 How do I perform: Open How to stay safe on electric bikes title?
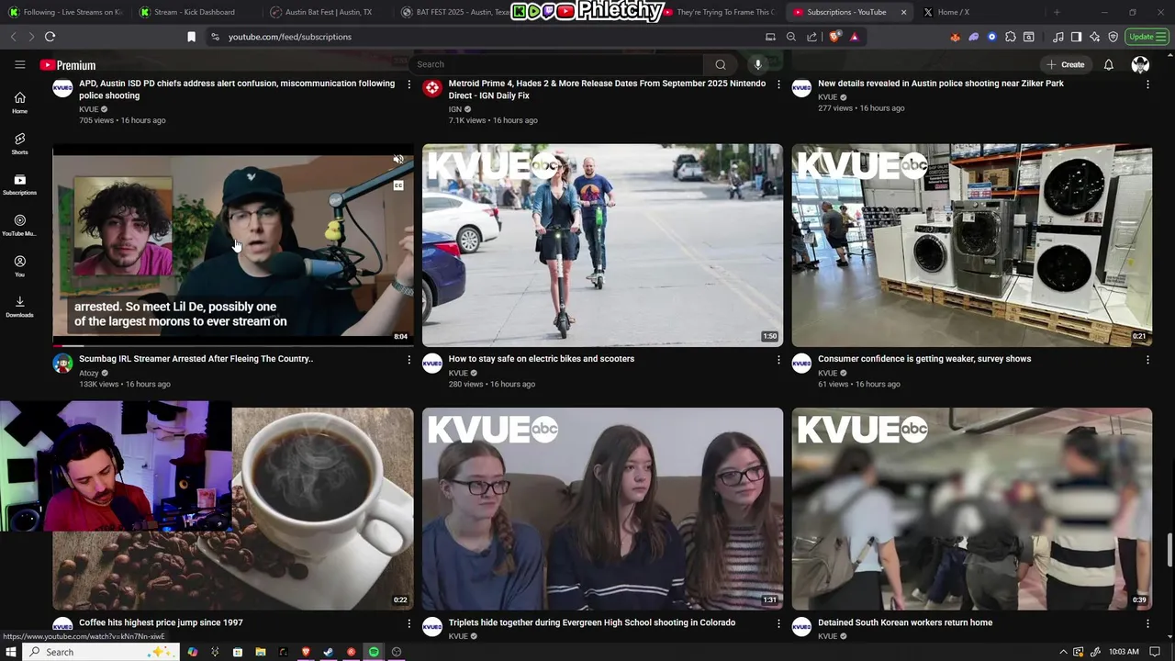(x=542, y=359)
